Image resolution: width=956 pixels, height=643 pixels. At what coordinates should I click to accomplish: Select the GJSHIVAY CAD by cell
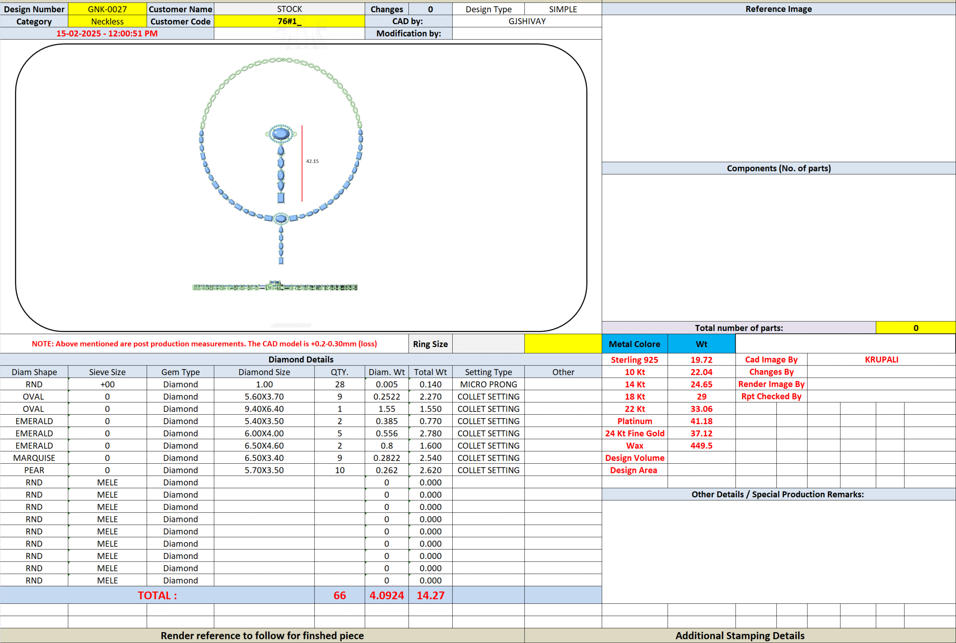[x=527, y=21]
